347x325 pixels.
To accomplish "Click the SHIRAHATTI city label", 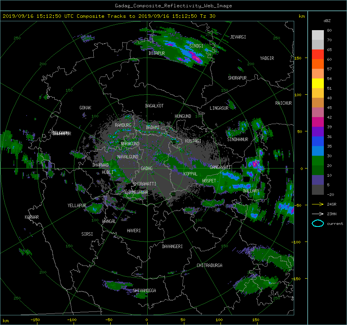I will tap(145, 184).
